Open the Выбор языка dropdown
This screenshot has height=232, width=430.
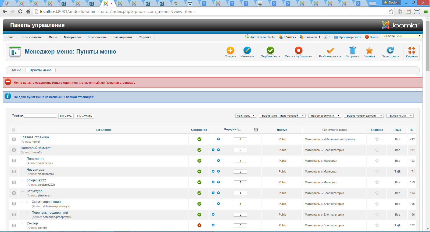tap(400, 115)
